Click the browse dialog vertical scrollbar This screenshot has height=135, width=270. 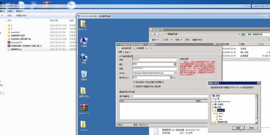tap(256, 109)
